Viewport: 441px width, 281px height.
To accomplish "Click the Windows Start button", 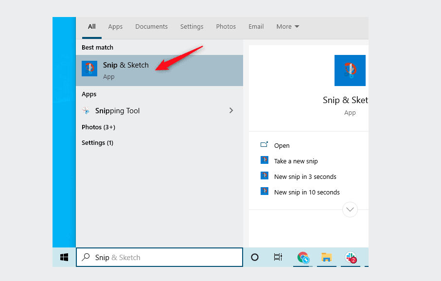I will [64, 257].
